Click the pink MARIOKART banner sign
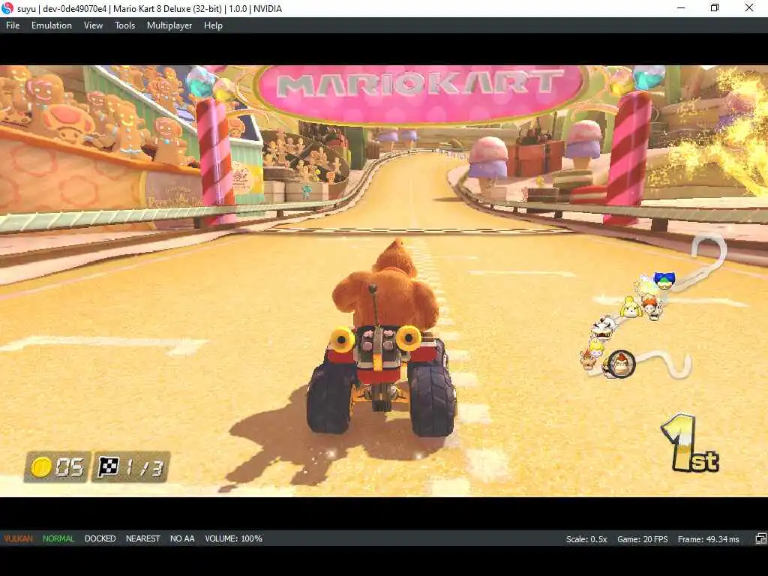The image size is (768, 576). (420, 93)
